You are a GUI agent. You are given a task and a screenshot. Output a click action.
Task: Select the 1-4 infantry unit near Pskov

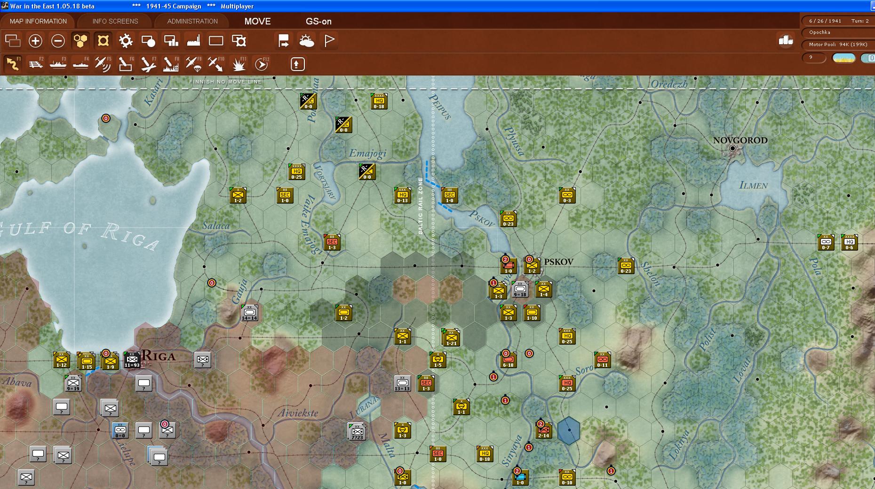tap(543, 289)
